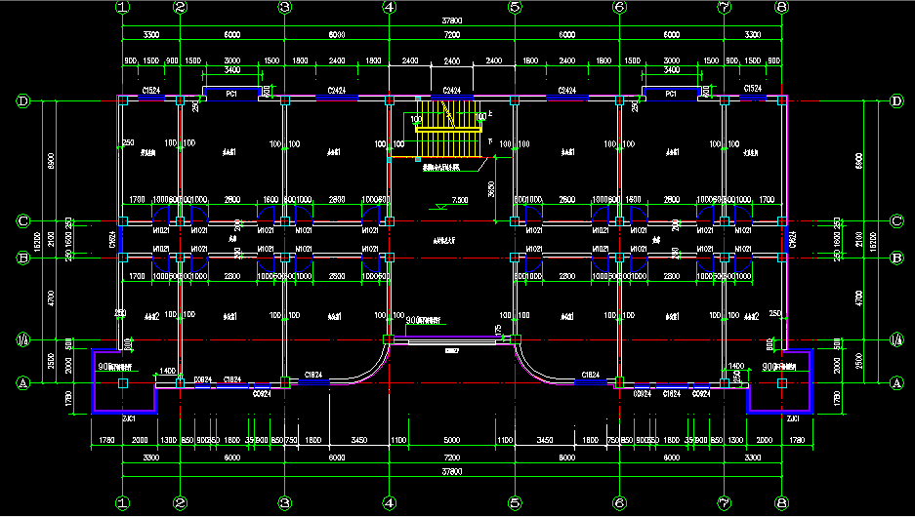The width and height of the screenshot is (915, 517).
Task: Pick axis bubble 5 at the bottom row
Action: coord(514,504)
